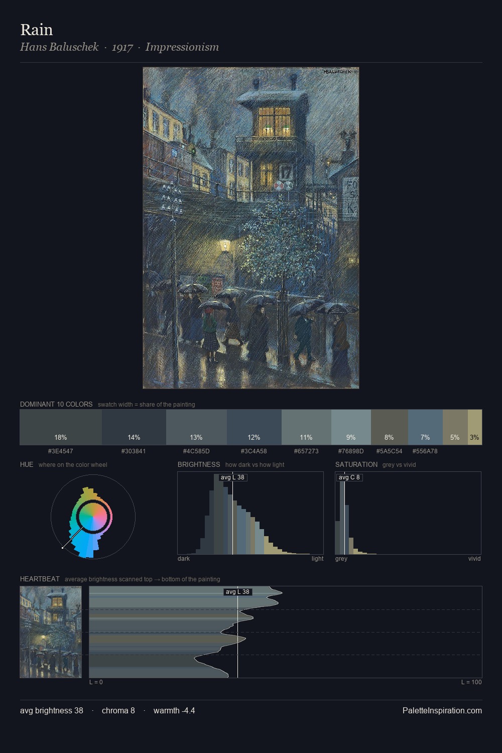The image size is (502, 753).
Task: Select the 3% color swatch
Action: [475, 427]
